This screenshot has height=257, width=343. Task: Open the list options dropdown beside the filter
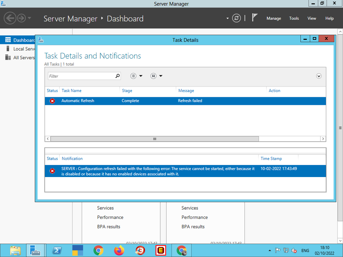coord(136,76)
